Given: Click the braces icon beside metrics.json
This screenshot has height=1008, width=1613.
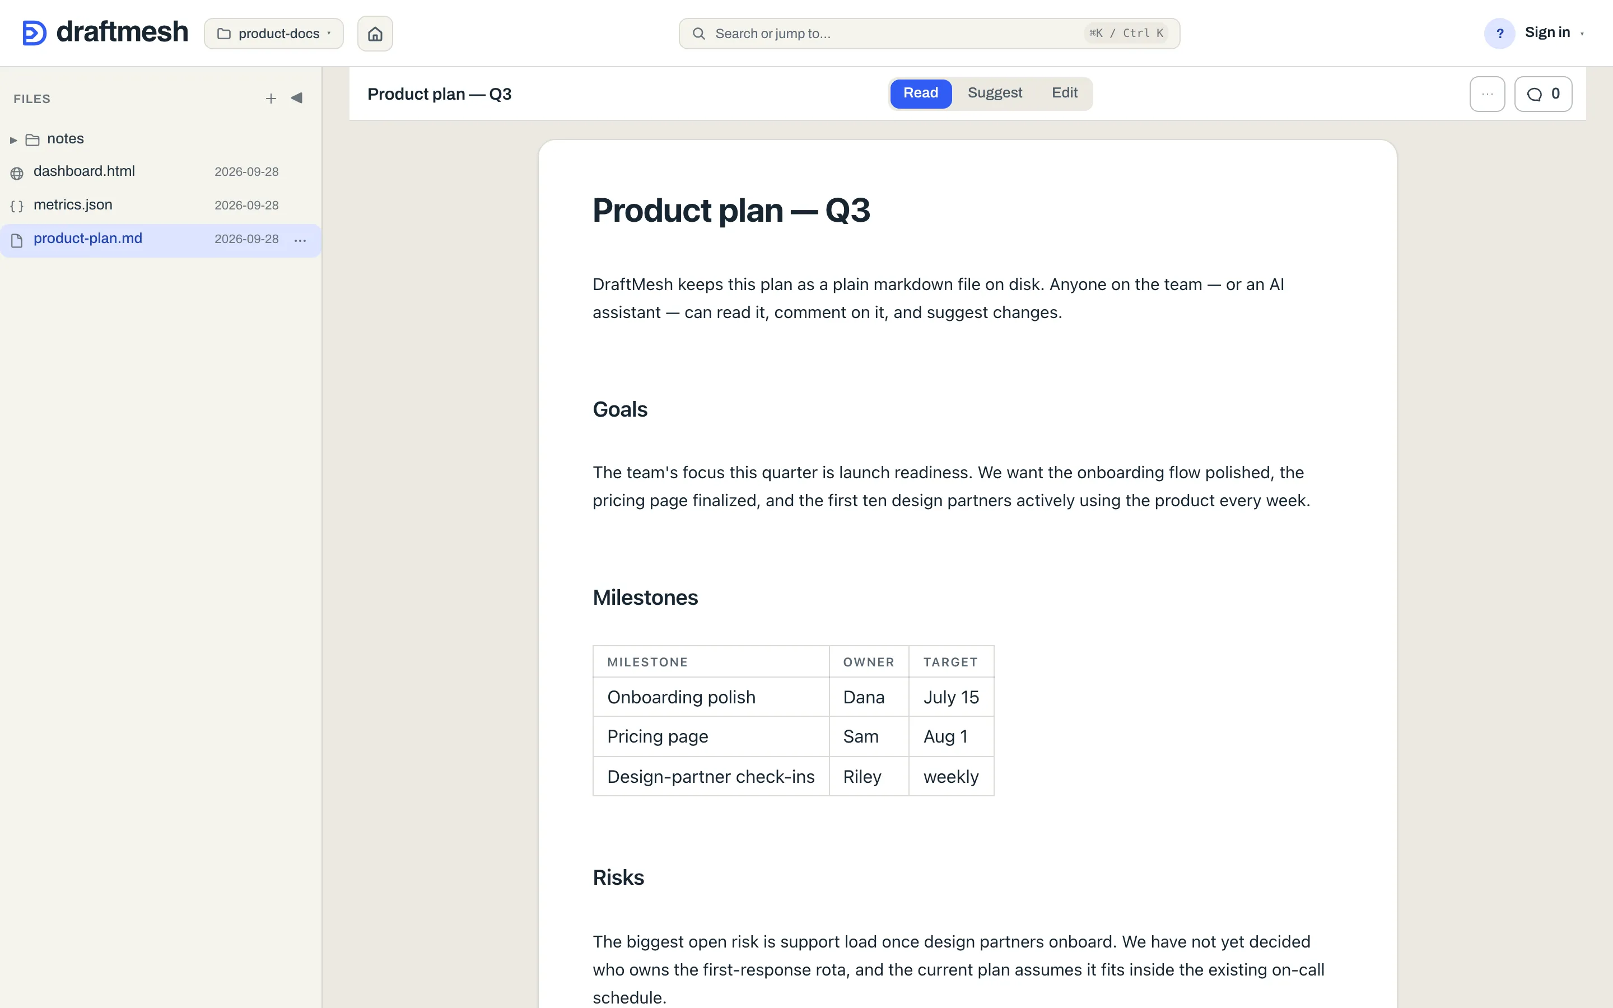Looking at the screenshot, I should pos(17,207).
